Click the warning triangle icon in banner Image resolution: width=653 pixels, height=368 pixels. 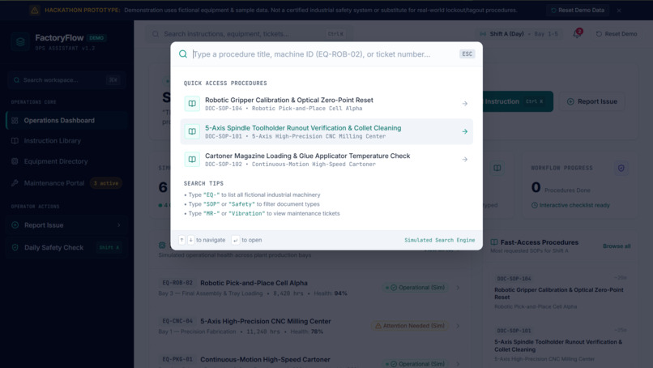35,10
